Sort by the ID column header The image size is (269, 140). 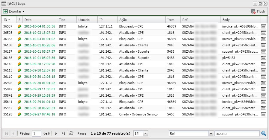pyautogui.click(x=7, y=20)
